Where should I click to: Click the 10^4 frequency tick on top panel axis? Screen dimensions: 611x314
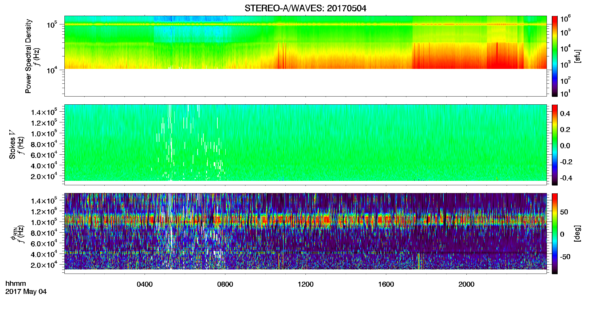pos(52,70)
